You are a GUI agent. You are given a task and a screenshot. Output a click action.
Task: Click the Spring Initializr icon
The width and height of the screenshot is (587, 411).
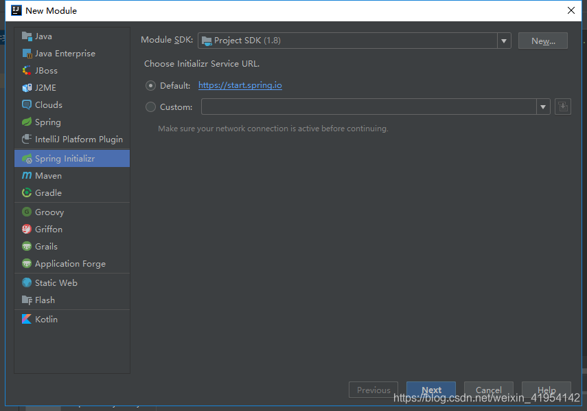point(27,159)
